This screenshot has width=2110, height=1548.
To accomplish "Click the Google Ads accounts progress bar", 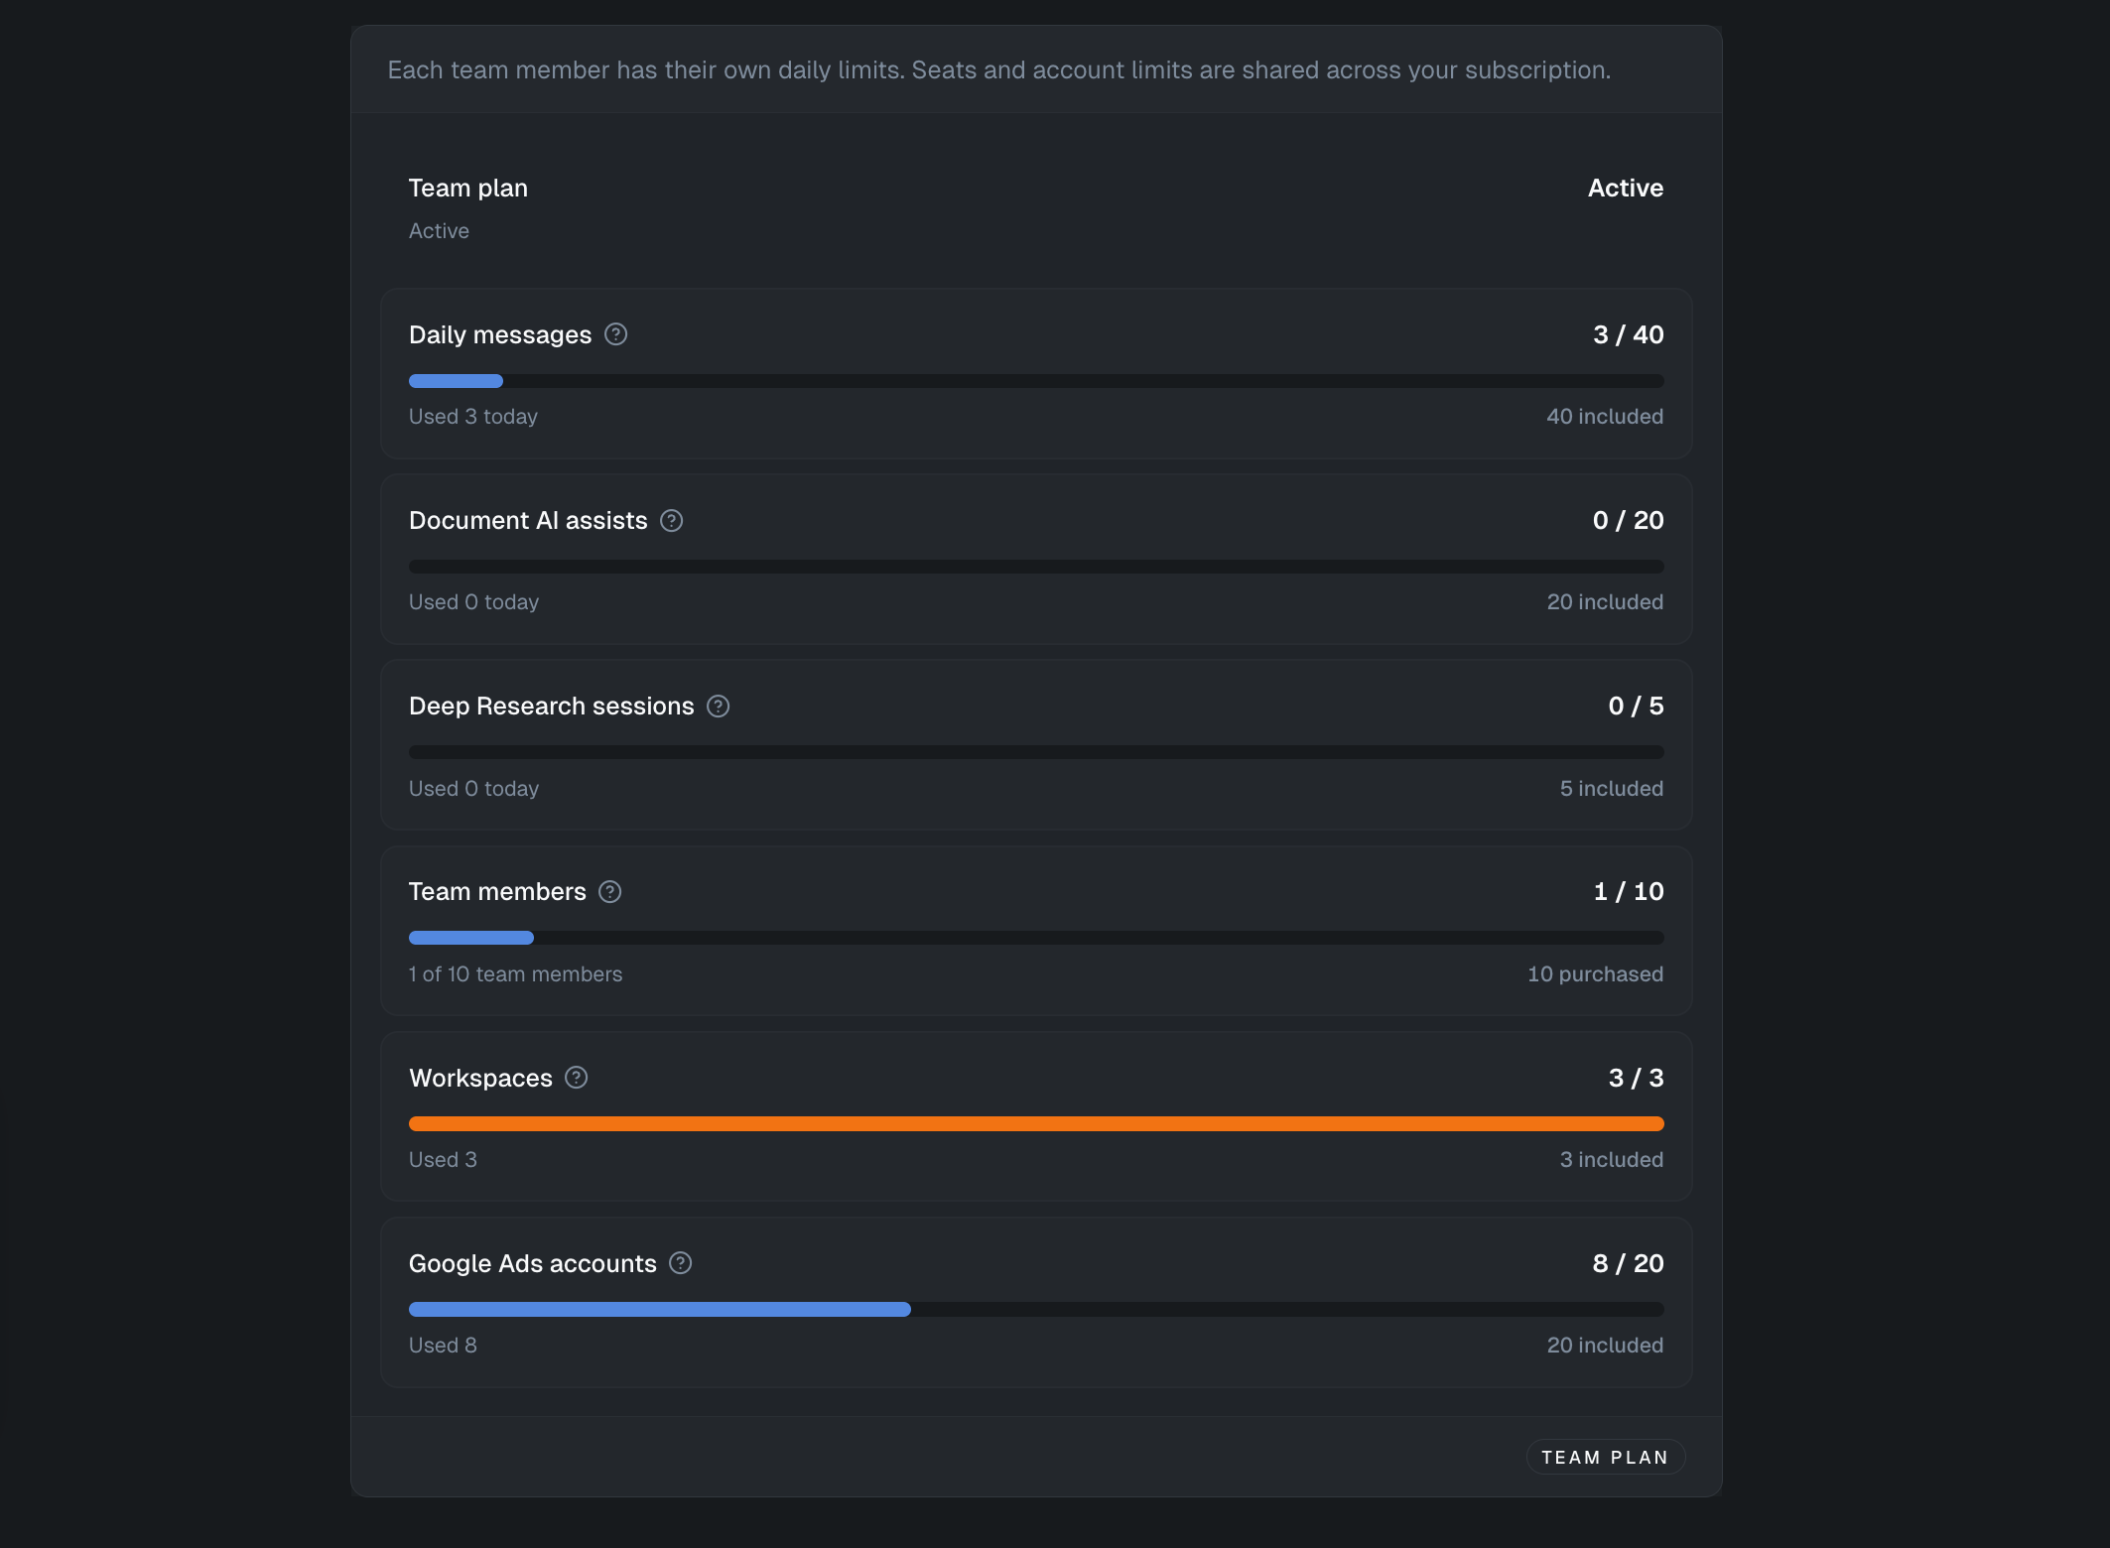I will coord(1035,1310).
